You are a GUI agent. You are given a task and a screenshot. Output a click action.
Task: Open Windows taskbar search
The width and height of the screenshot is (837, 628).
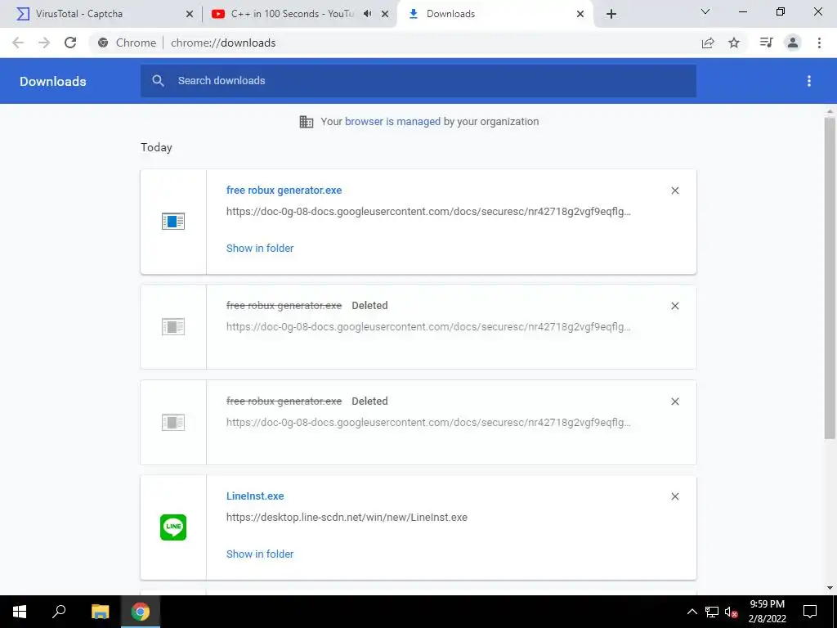pyautogui.click(x=59, y=612)
